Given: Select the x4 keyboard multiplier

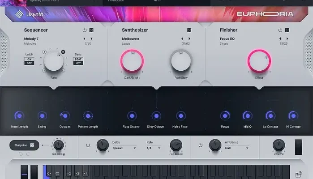Looking at the screenshot, I should pyautogui.click(x=85, y=173).
